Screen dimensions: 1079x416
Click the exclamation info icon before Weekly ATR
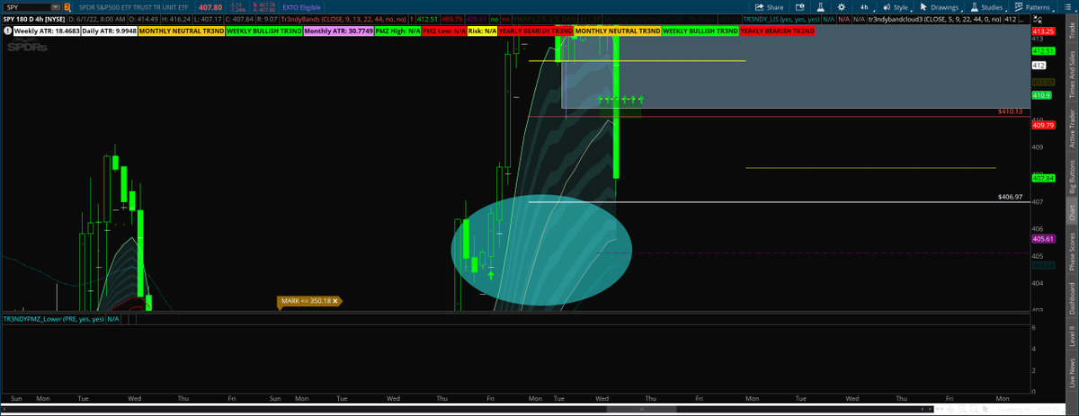pos(7,31)
